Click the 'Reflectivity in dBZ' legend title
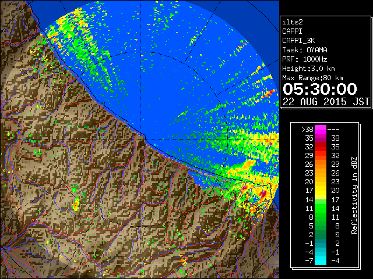The height and width of the screenshot is (279, 373). point(354,195)
